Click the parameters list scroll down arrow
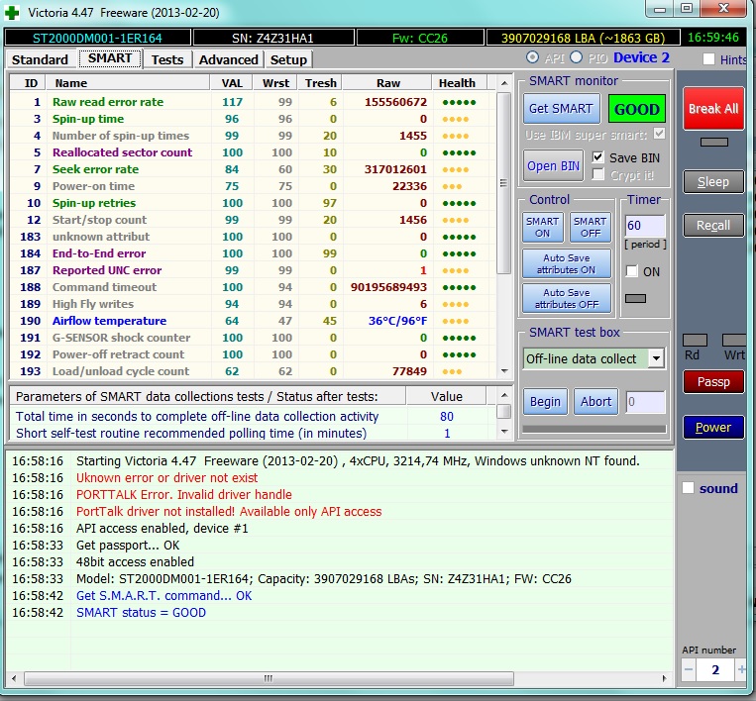 [x=504, y=432]
